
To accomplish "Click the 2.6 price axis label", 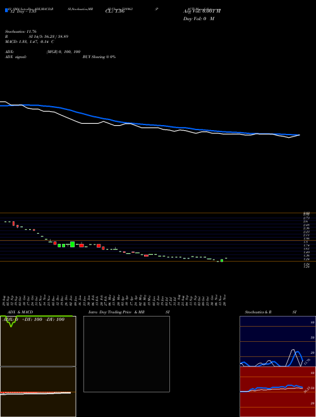I will point(306,221).
